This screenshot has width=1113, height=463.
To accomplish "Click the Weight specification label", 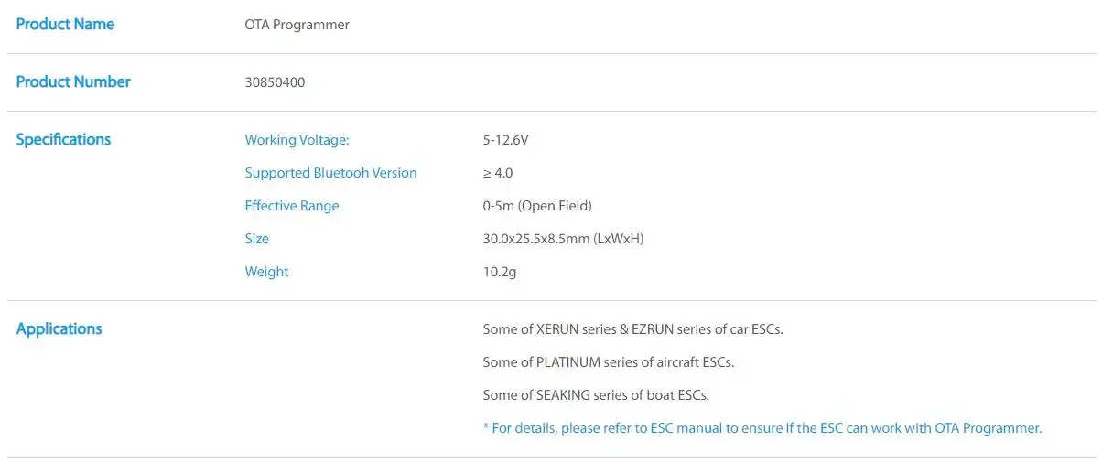I will [x=266, y=272].
